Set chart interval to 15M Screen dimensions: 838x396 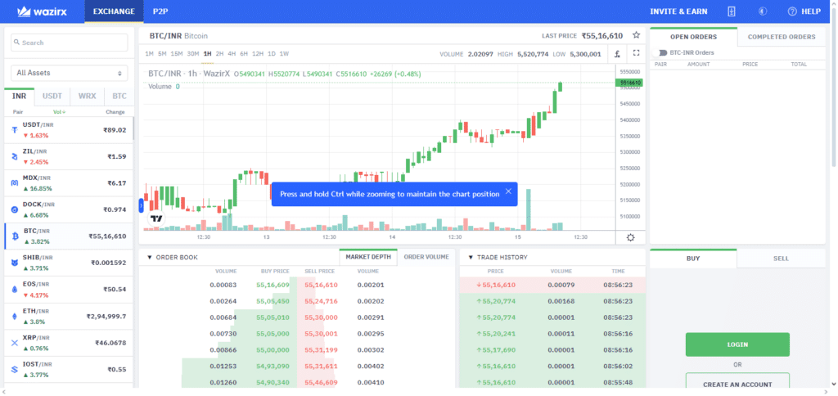pyautogui.click(x=177, y=53)
